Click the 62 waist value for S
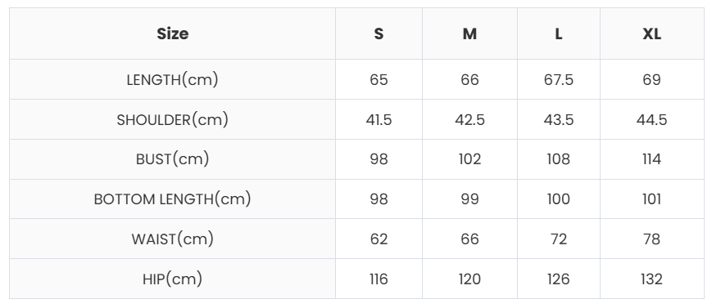Screen dimensions: 712x308 click(379, 239)
